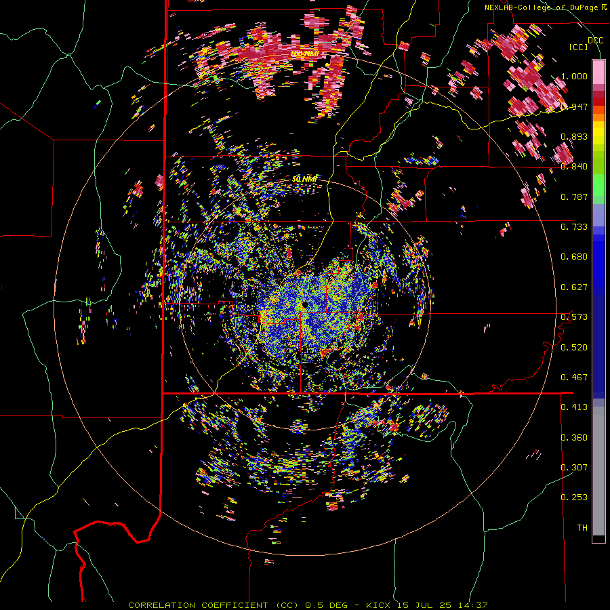Image resolution: width=610 pixels, height=610 pixels.
Task: Select the 0.360 scale value
Action: pyautogui.click(x=574, y=438)
